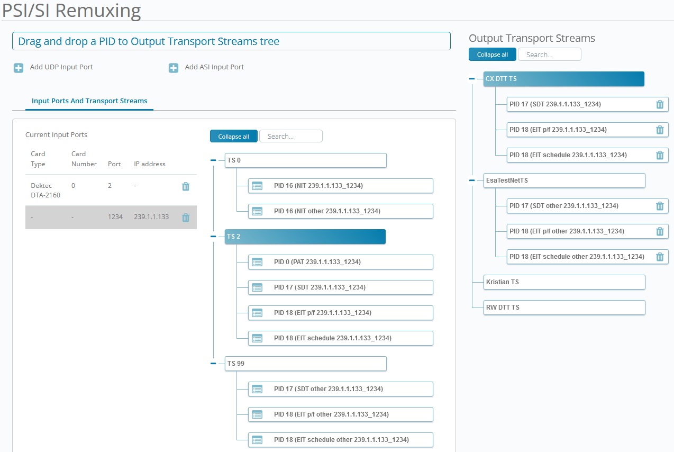674x452 pixels.
Task: Delete the 239.1.1.133 input port row
Action: [186, 218]
